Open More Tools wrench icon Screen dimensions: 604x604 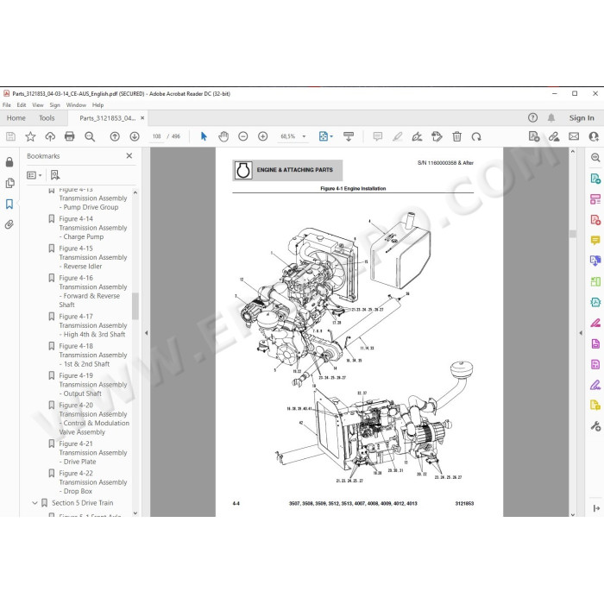click(x=595, y=425)
